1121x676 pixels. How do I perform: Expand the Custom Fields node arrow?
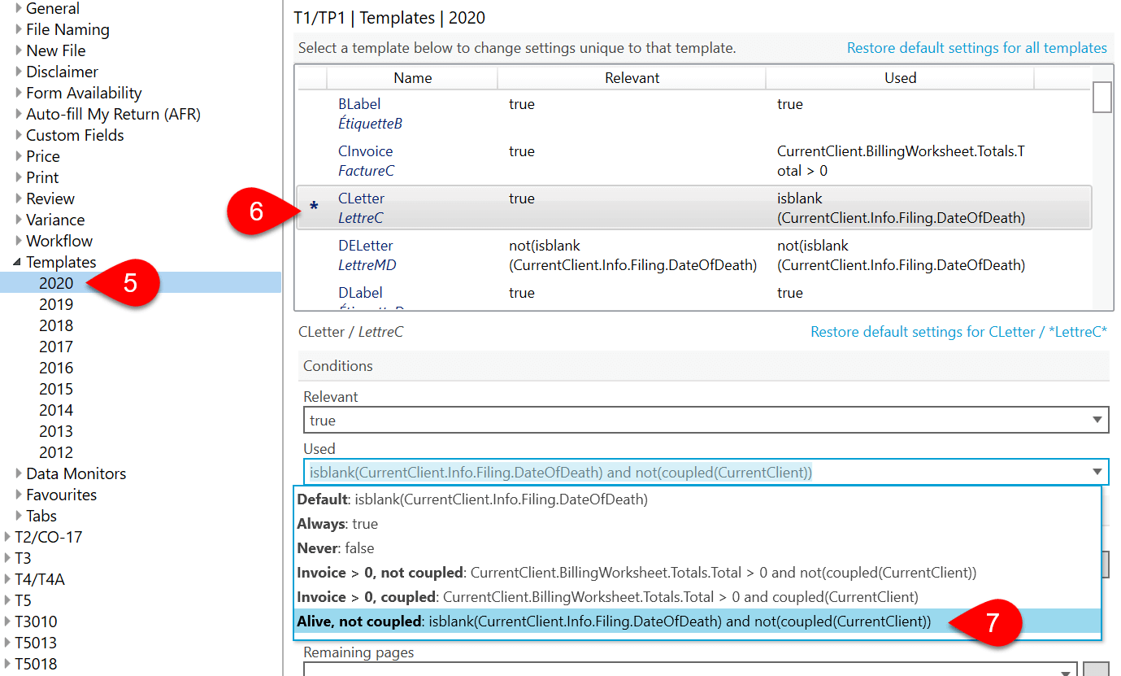(x=20, y=136)
